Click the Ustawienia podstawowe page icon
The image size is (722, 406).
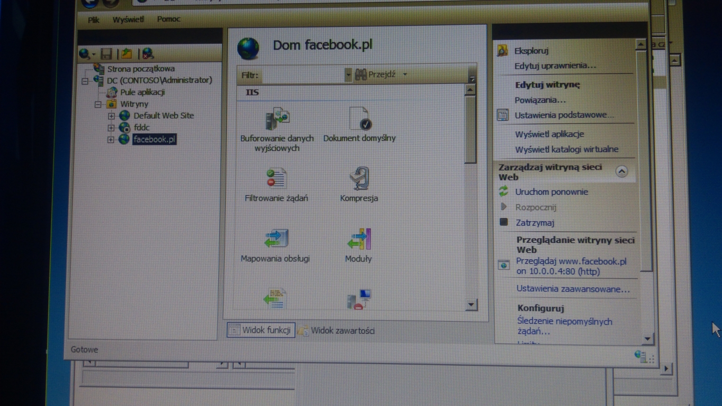(x=503, y=115)
